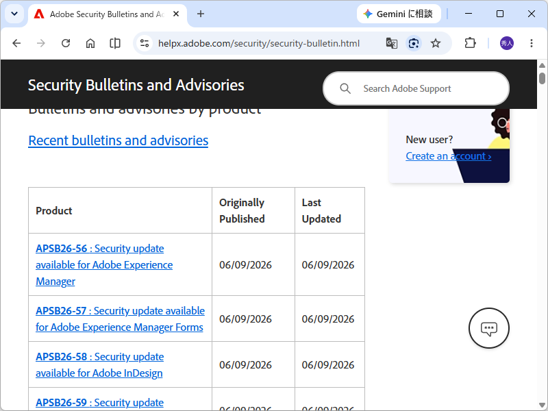
Task: Select APSB26-58 originally published date 06/09/2026
Action: (x=245, y=365)
